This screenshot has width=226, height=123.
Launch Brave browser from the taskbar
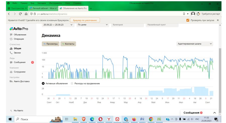pos(84,119)
